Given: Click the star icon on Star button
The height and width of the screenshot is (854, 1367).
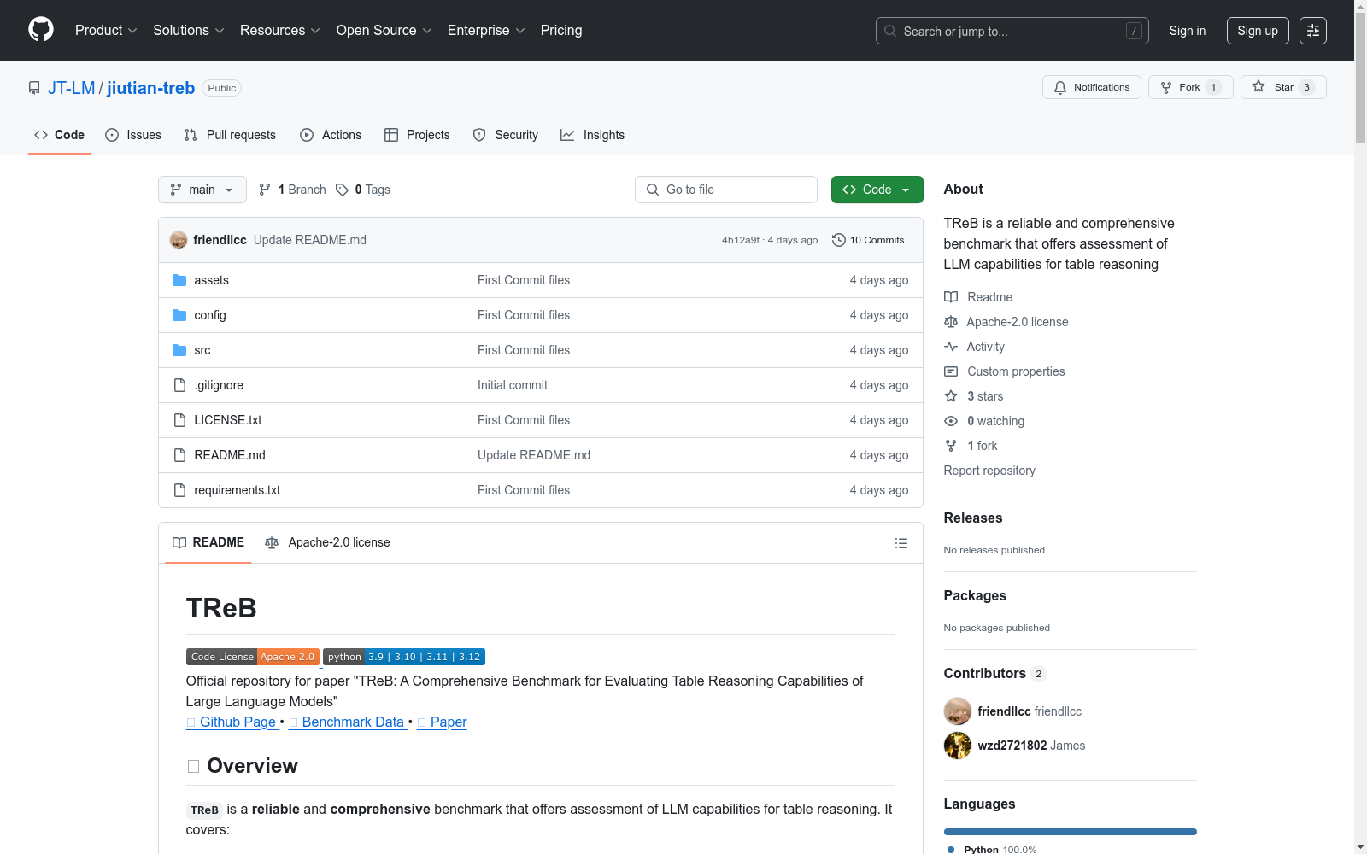Looking at the screenshot, I should (x=1258, y=86).
